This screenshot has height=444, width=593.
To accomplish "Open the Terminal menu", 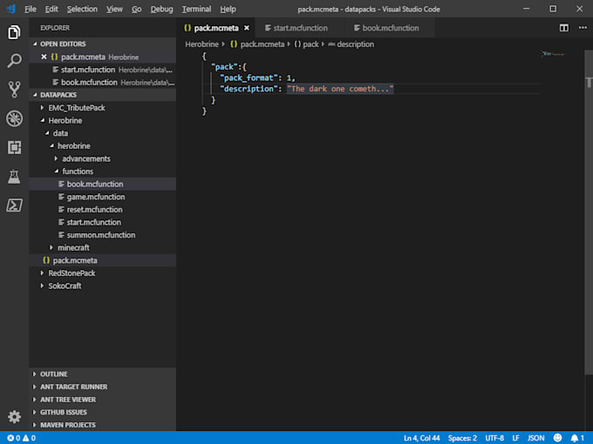I will 196,9.
